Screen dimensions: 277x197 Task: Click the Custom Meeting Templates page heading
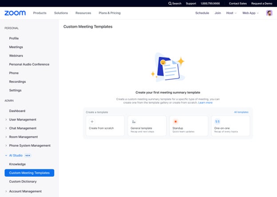[x=88, y=27]
